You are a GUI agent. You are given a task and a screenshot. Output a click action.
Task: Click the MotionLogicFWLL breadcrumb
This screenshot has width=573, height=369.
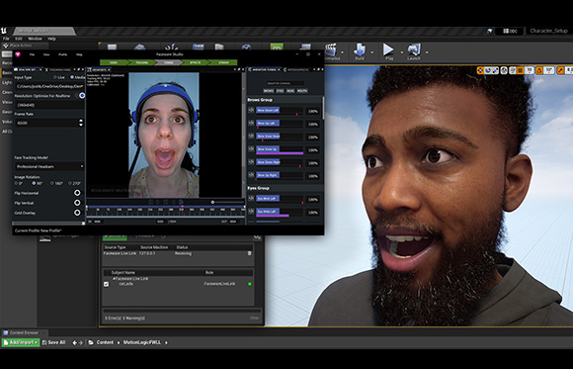click(142, 342)
